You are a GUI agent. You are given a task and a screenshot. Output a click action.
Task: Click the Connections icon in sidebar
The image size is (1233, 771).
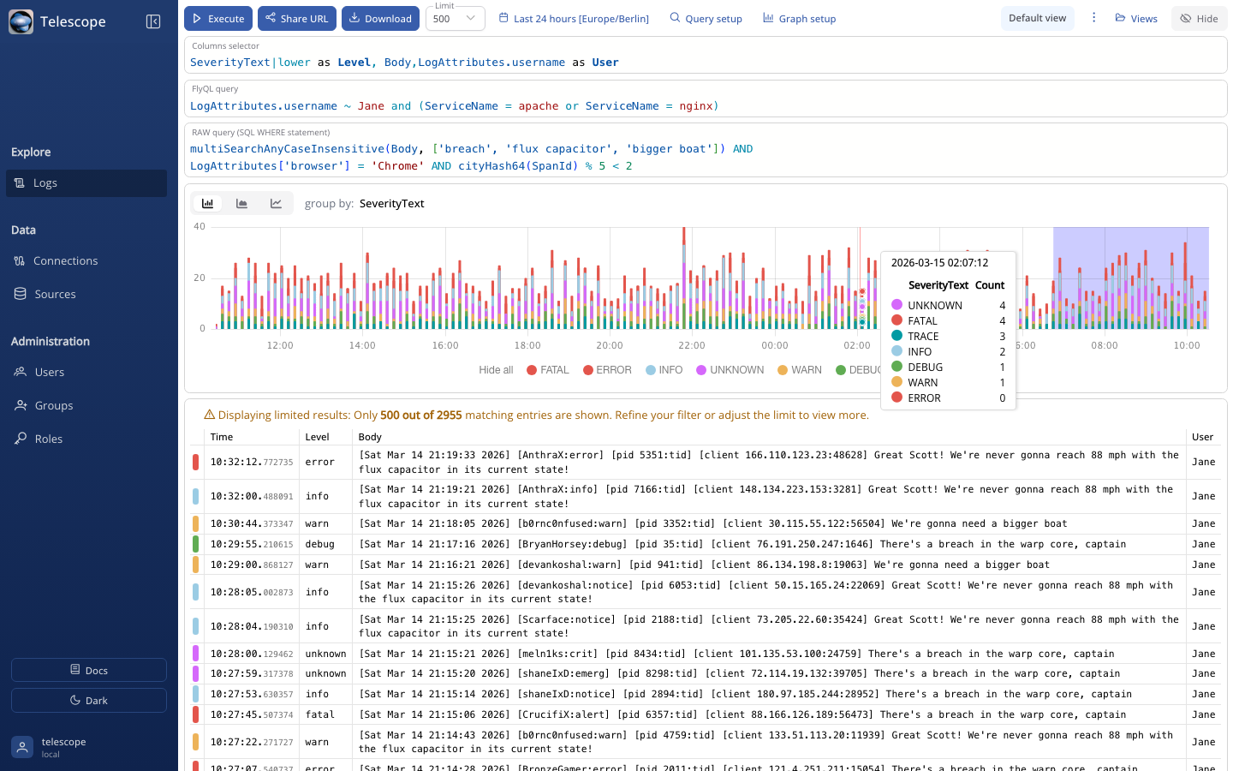(20, 260)
